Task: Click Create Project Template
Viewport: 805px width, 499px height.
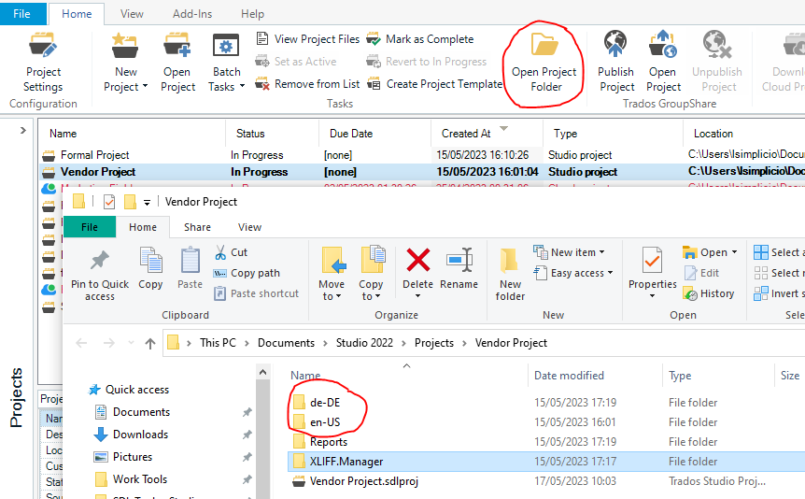Action: point(434,84)
